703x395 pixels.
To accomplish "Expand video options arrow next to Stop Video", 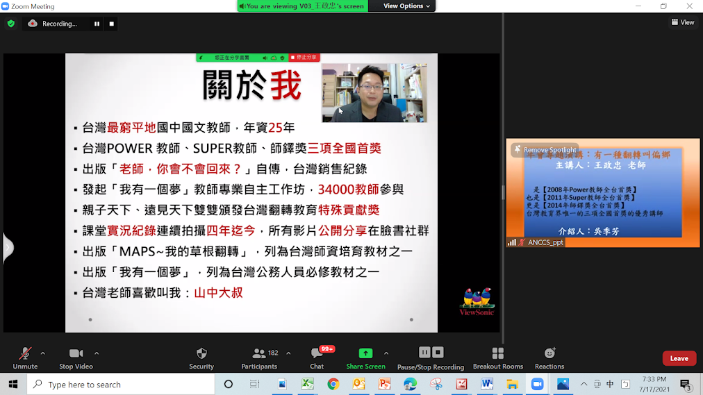I will point(97,353).
